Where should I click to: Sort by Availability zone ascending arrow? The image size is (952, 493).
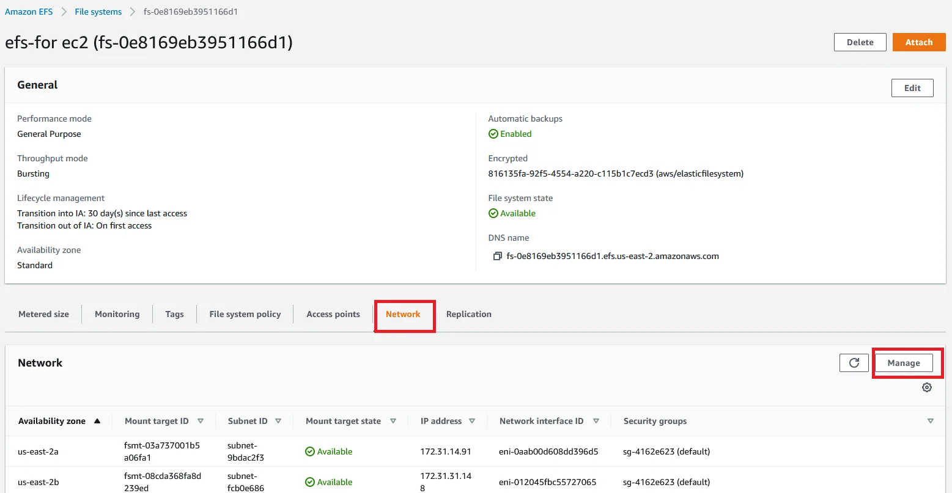pyautogui.click(x=97, y=421)
